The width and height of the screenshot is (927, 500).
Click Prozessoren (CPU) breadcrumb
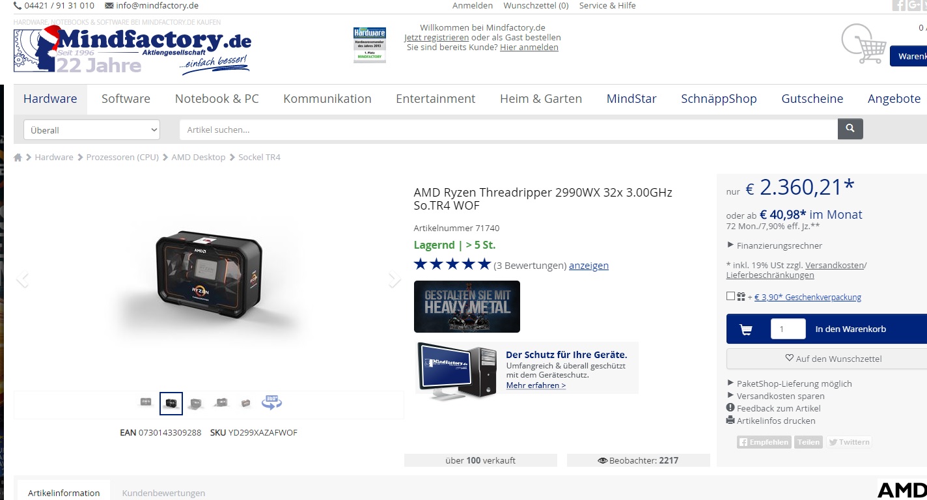click(x=122, y=158)
